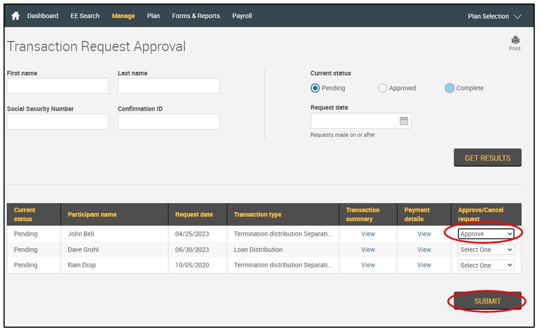Select the Approved status radio button
Viewport: 540px width, 333px height.
382,88
